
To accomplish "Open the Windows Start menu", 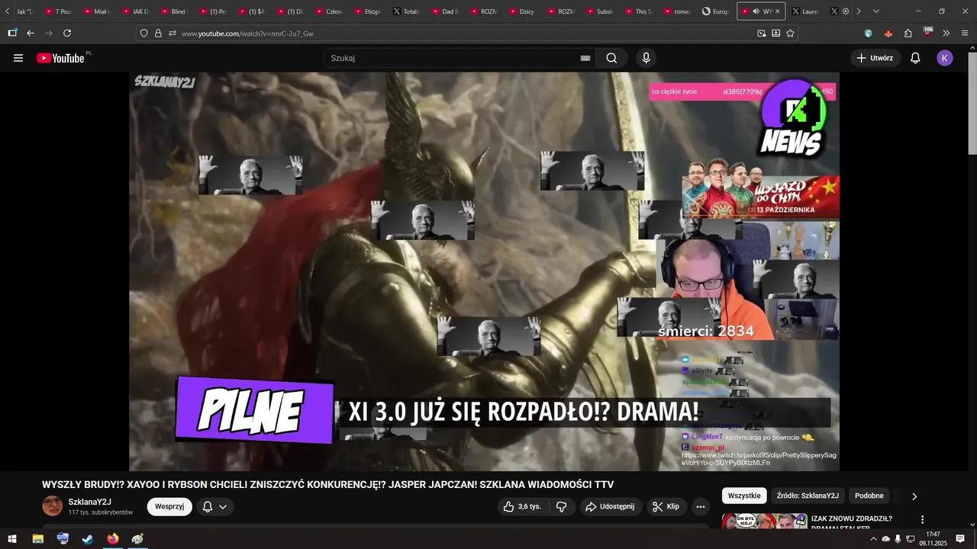I will [12, 539].
